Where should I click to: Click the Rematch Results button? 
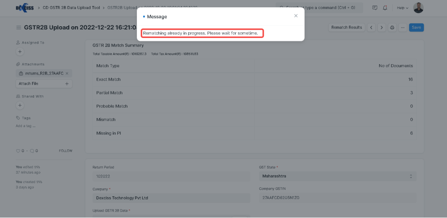point(346,28)
